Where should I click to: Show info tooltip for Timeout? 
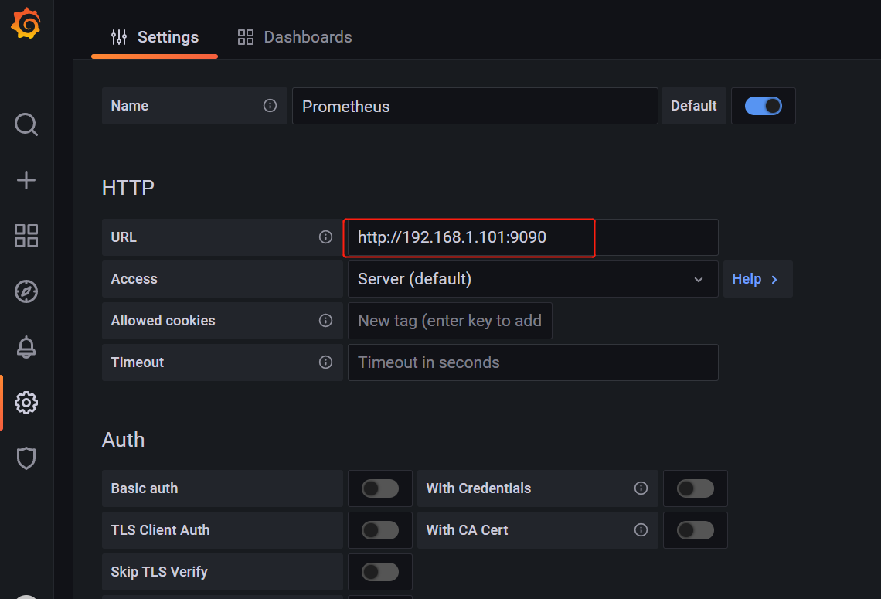pos(325,362)
